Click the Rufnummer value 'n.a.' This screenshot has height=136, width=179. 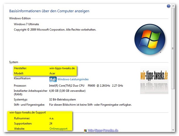point(52,118)
